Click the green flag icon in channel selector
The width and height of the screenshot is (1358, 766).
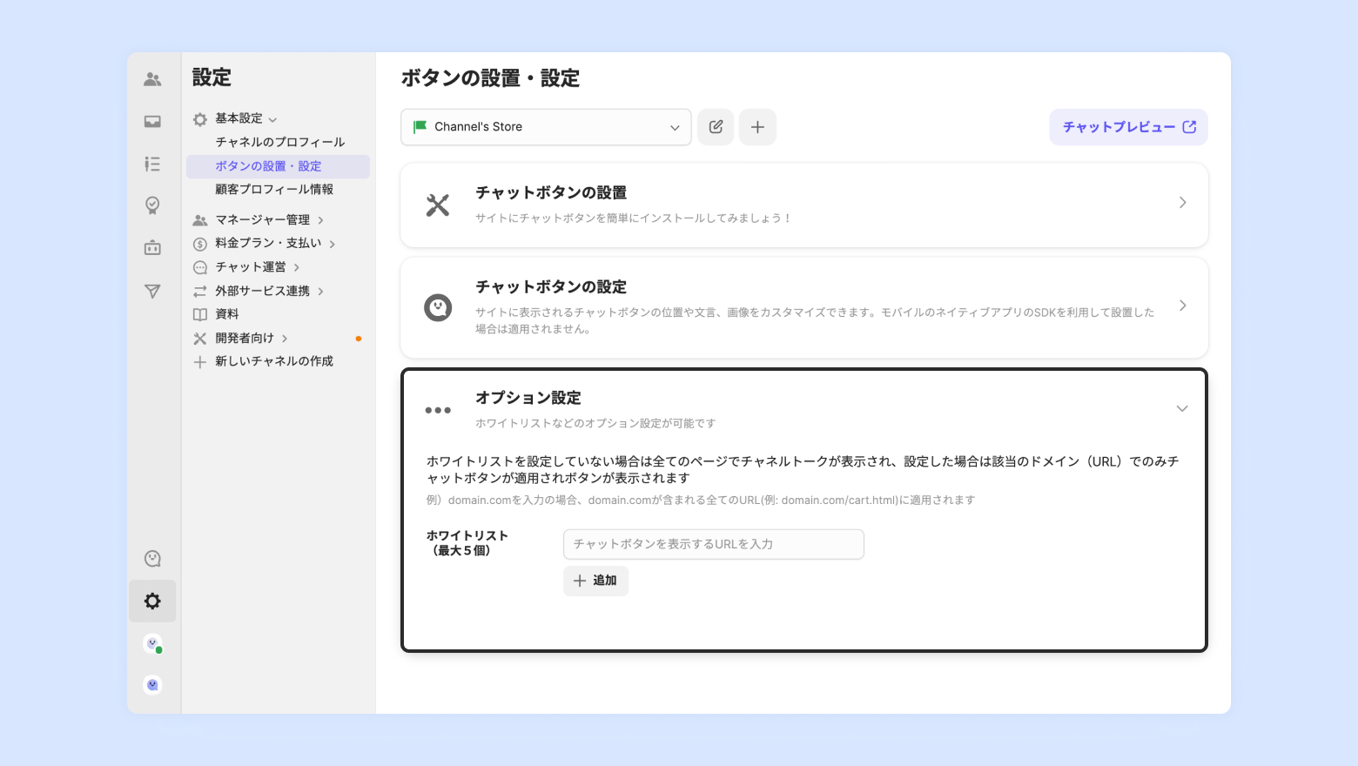click(x=420, y=127)
